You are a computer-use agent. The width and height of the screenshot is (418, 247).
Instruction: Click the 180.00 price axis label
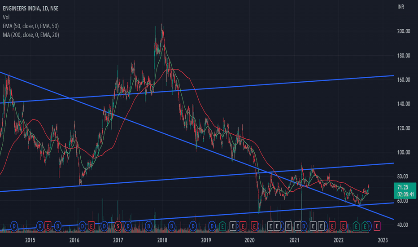pos(404,56)
